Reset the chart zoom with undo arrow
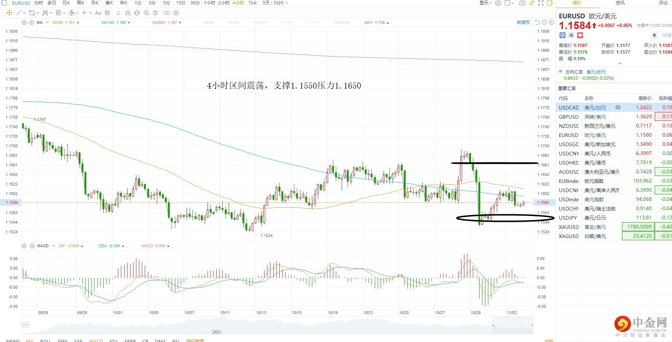 (x=537, y=22)
